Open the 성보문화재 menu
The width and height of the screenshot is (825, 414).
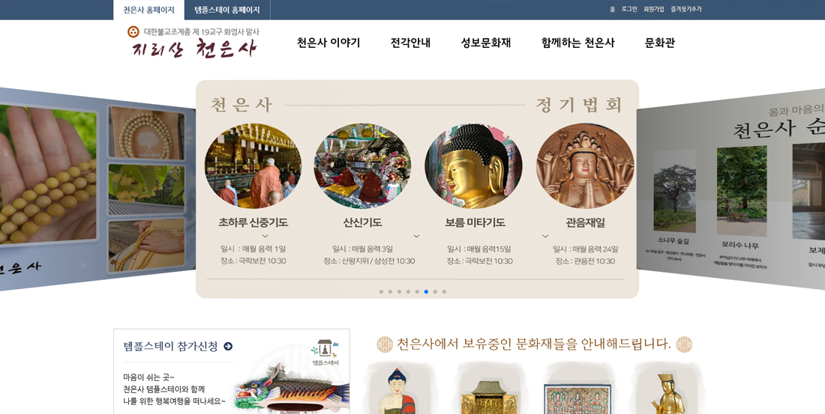[x=486, y=43]
